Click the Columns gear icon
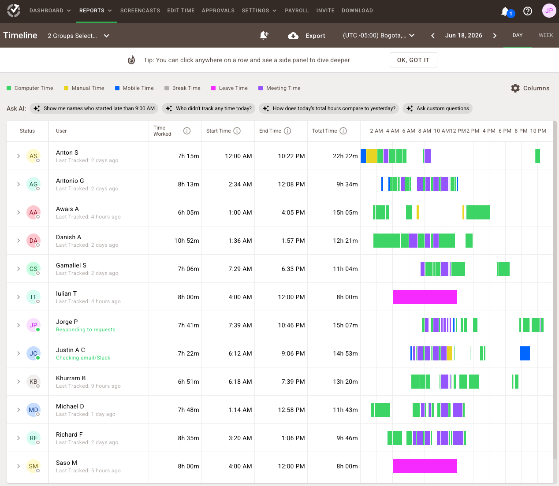This screenshot has height=486, width=559. 515,88
